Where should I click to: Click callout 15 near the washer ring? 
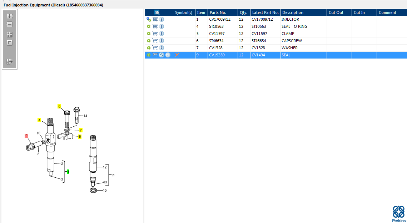pos(105,190)
